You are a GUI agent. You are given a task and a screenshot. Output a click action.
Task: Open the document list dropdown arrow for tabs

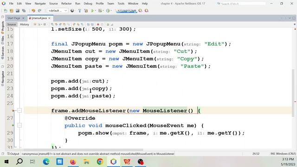point(290,18)
